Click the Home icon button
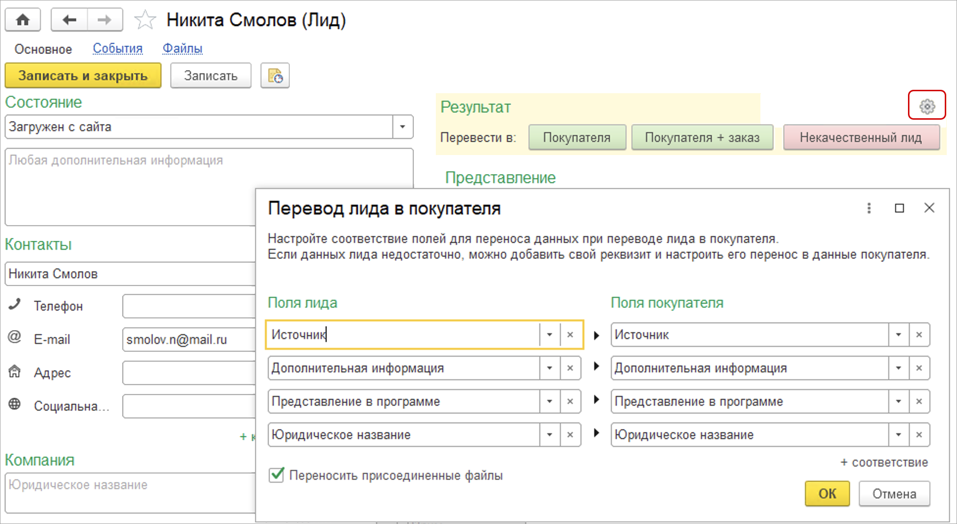This screenshot has width=957, height=524. (23, 20)
